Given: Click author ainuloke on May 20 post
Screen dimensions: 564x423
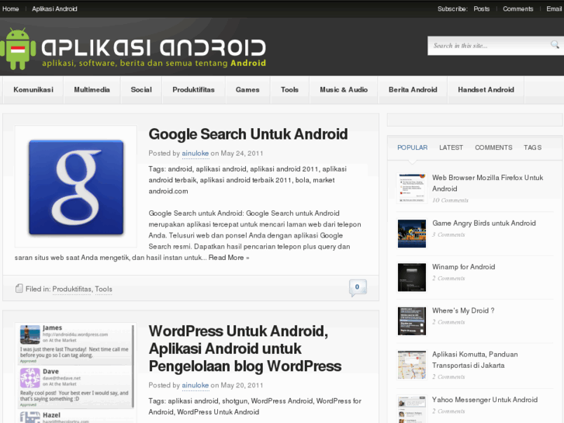Looking at the screenshot, I should tap(195, 385).
